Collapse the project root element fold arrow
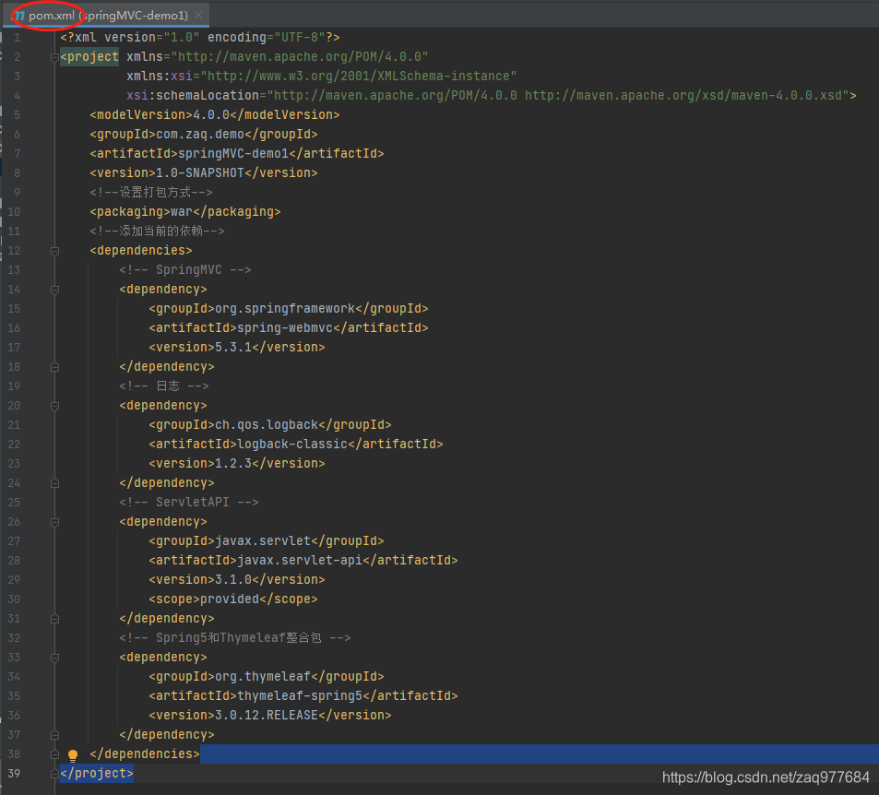The image size is (879, 795). [x=53, y=56]
